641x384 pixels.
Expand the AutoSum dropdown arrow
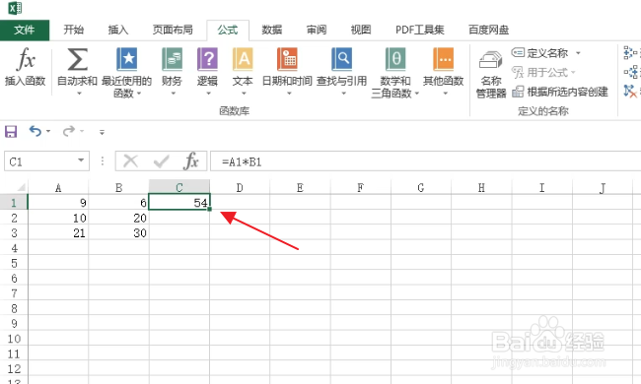[x=79, y=94]
